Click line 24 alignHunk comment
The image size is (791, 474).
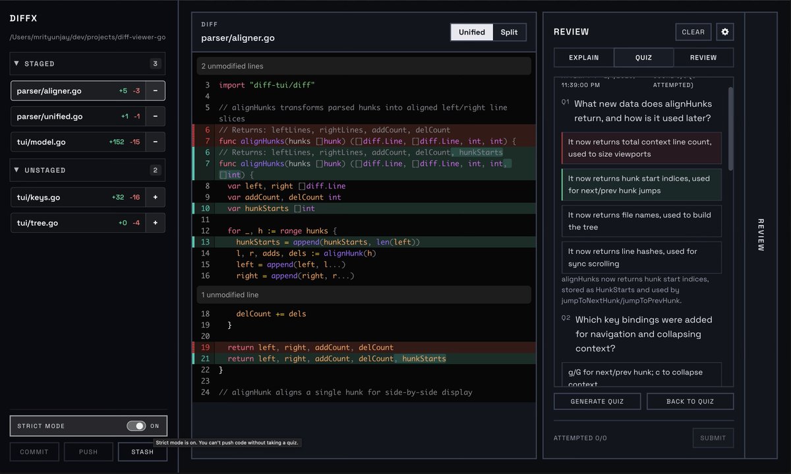tap(364, 392)
